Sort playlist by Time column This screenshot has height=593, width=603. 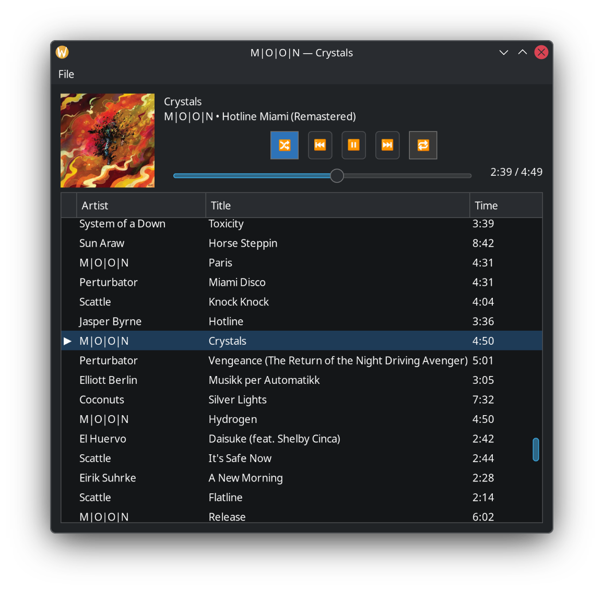click(506, 205)
